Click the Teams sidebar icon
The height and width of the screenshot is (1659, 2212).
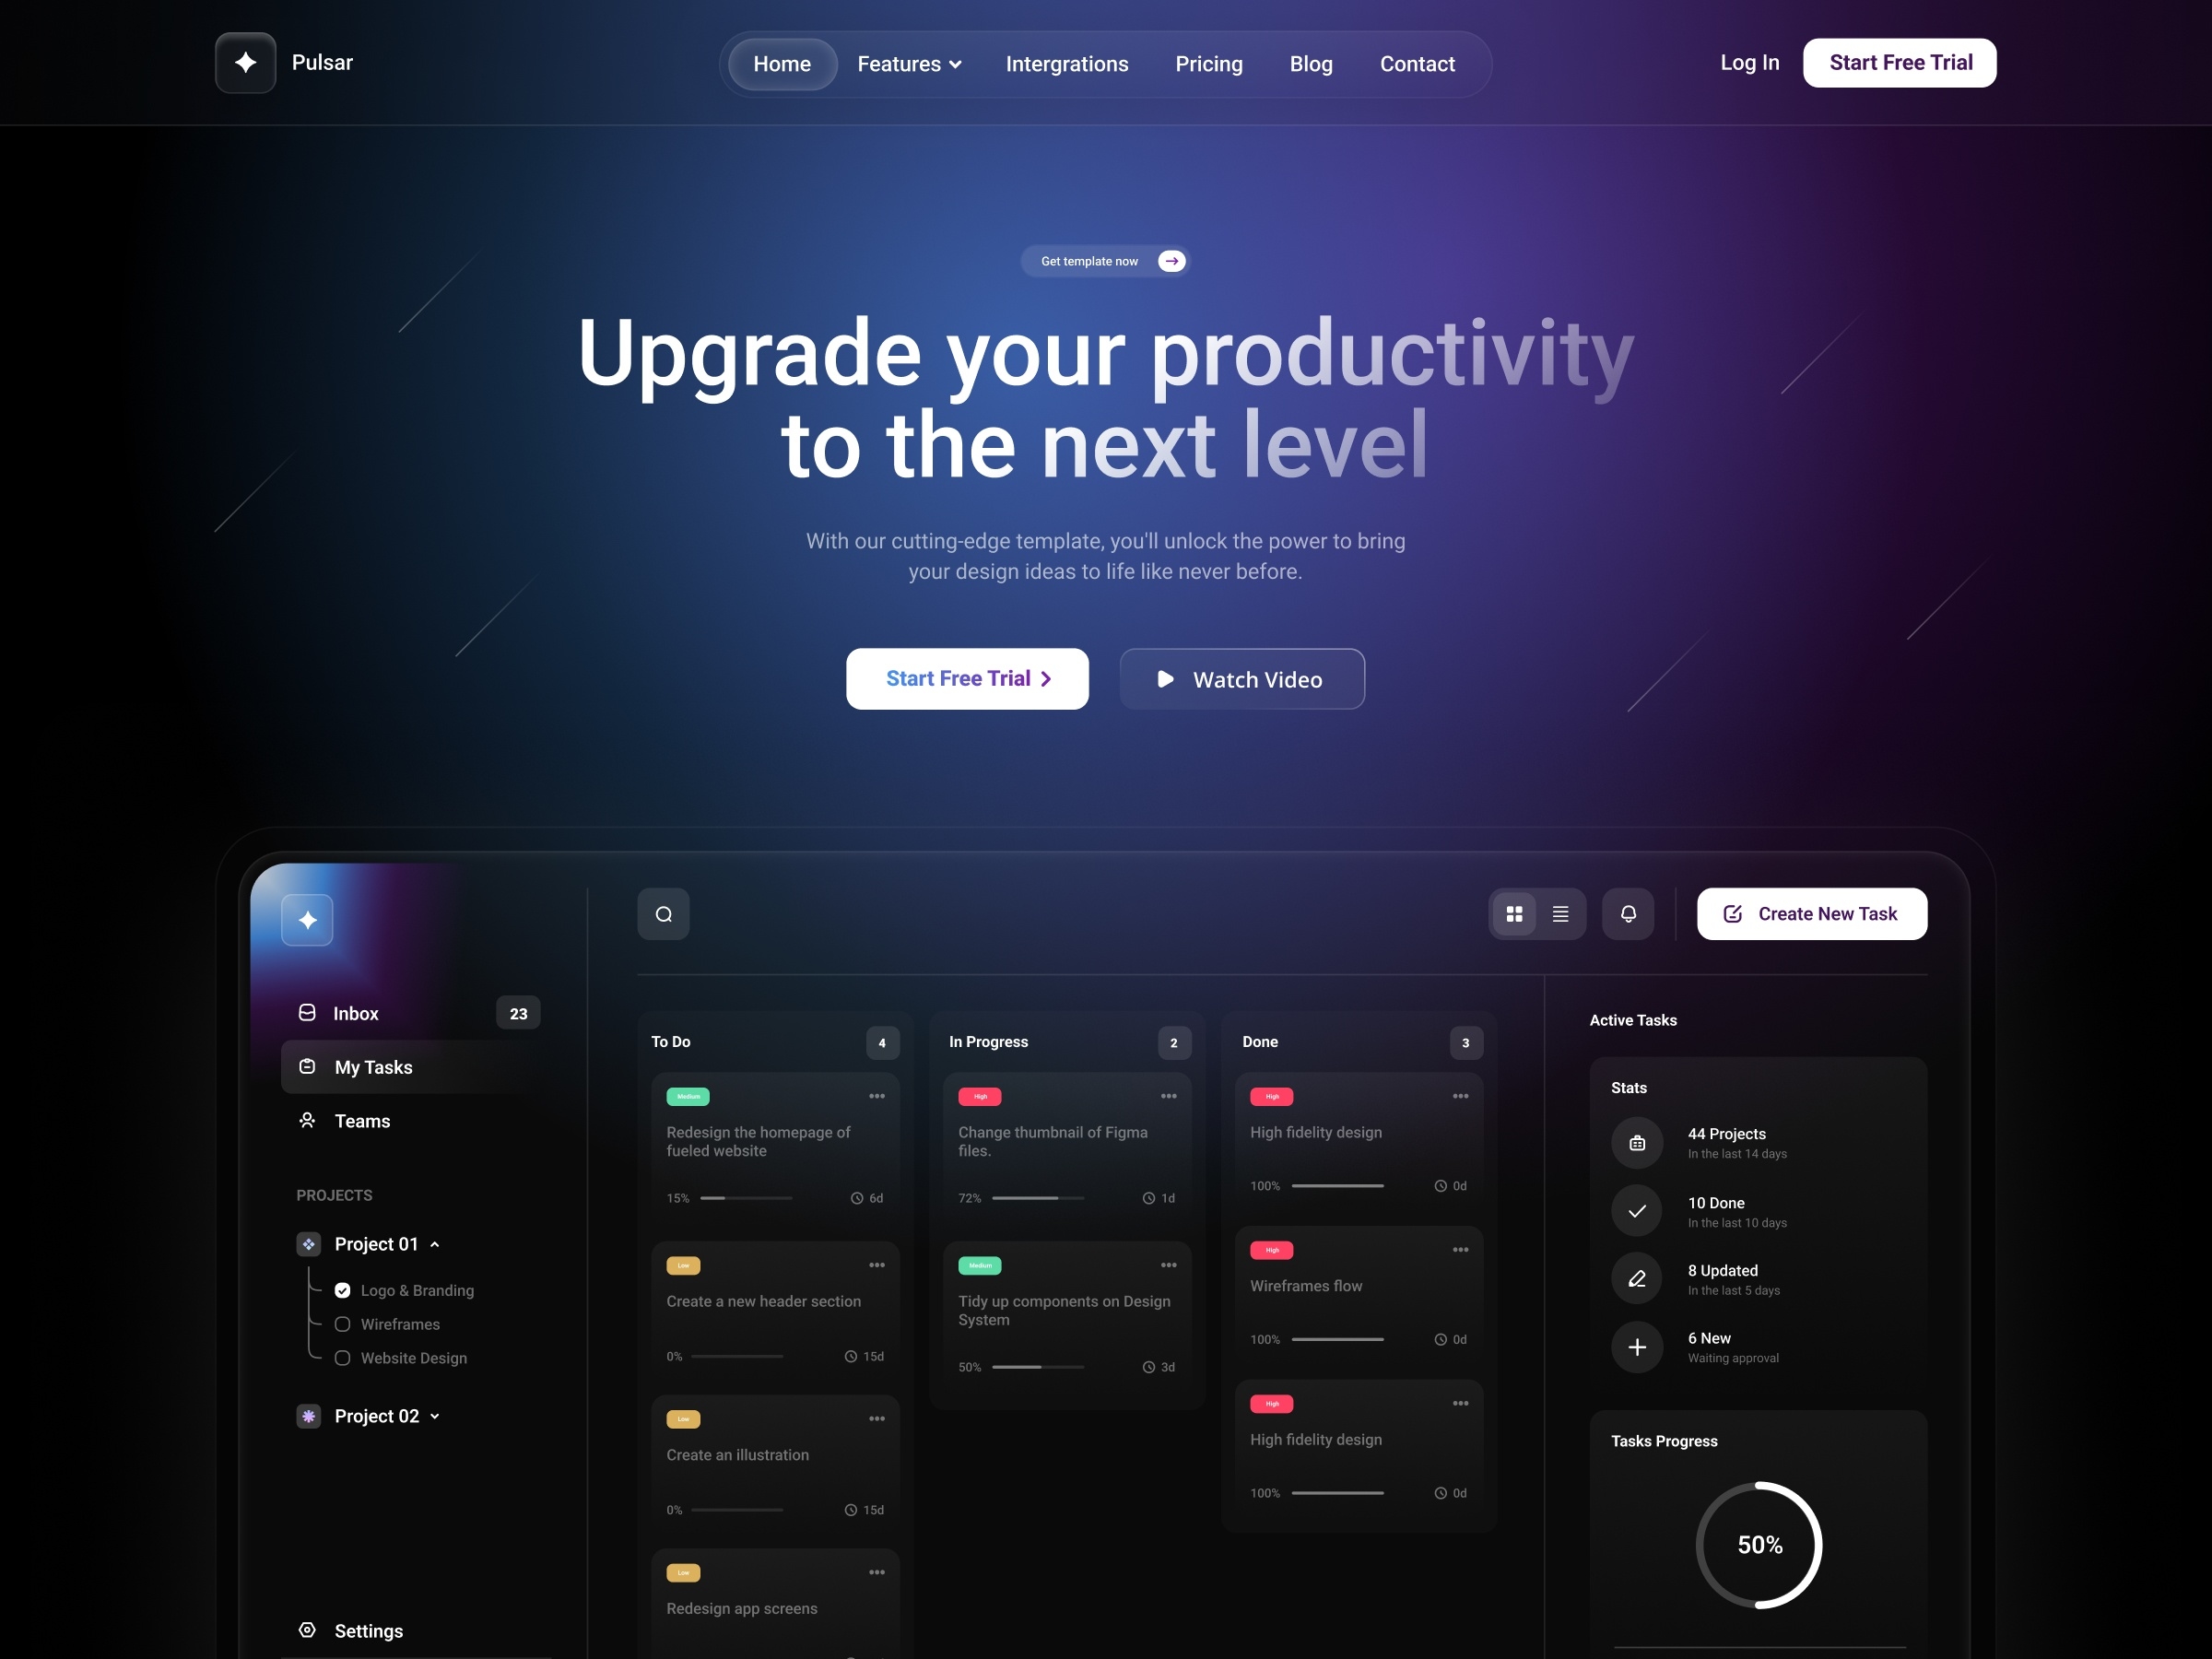pyautogui.click(x=308, y=1121)
